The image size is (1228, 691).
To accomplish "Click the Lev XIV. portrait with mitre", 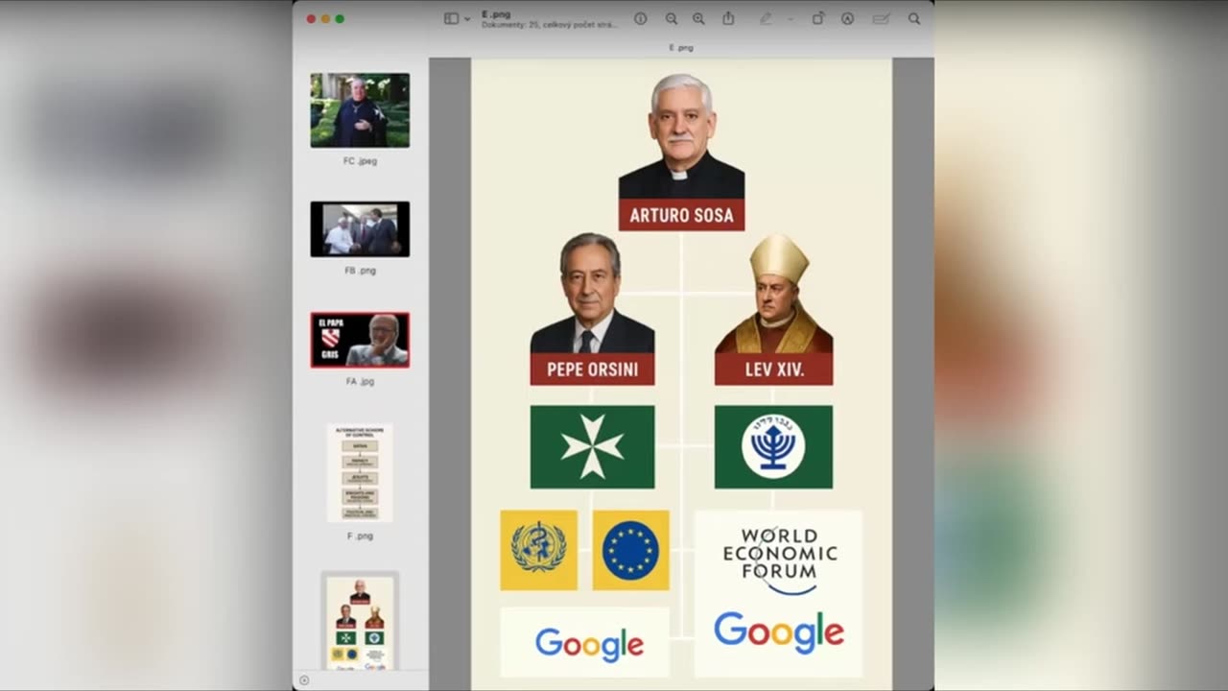I will click(773, 293).
